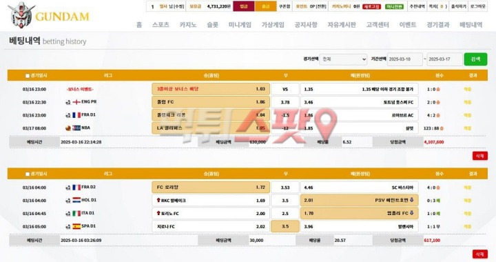Open the 스포츠 menu
Viewport: 496px width, 262px height.
pyautogui.click(x=161, y=25)
